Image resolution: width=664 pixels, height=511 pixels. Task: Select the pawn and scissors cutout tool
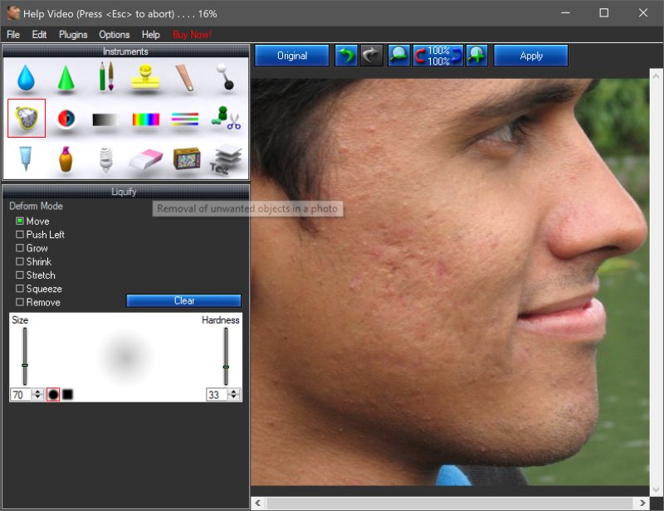tap(226, 118)
